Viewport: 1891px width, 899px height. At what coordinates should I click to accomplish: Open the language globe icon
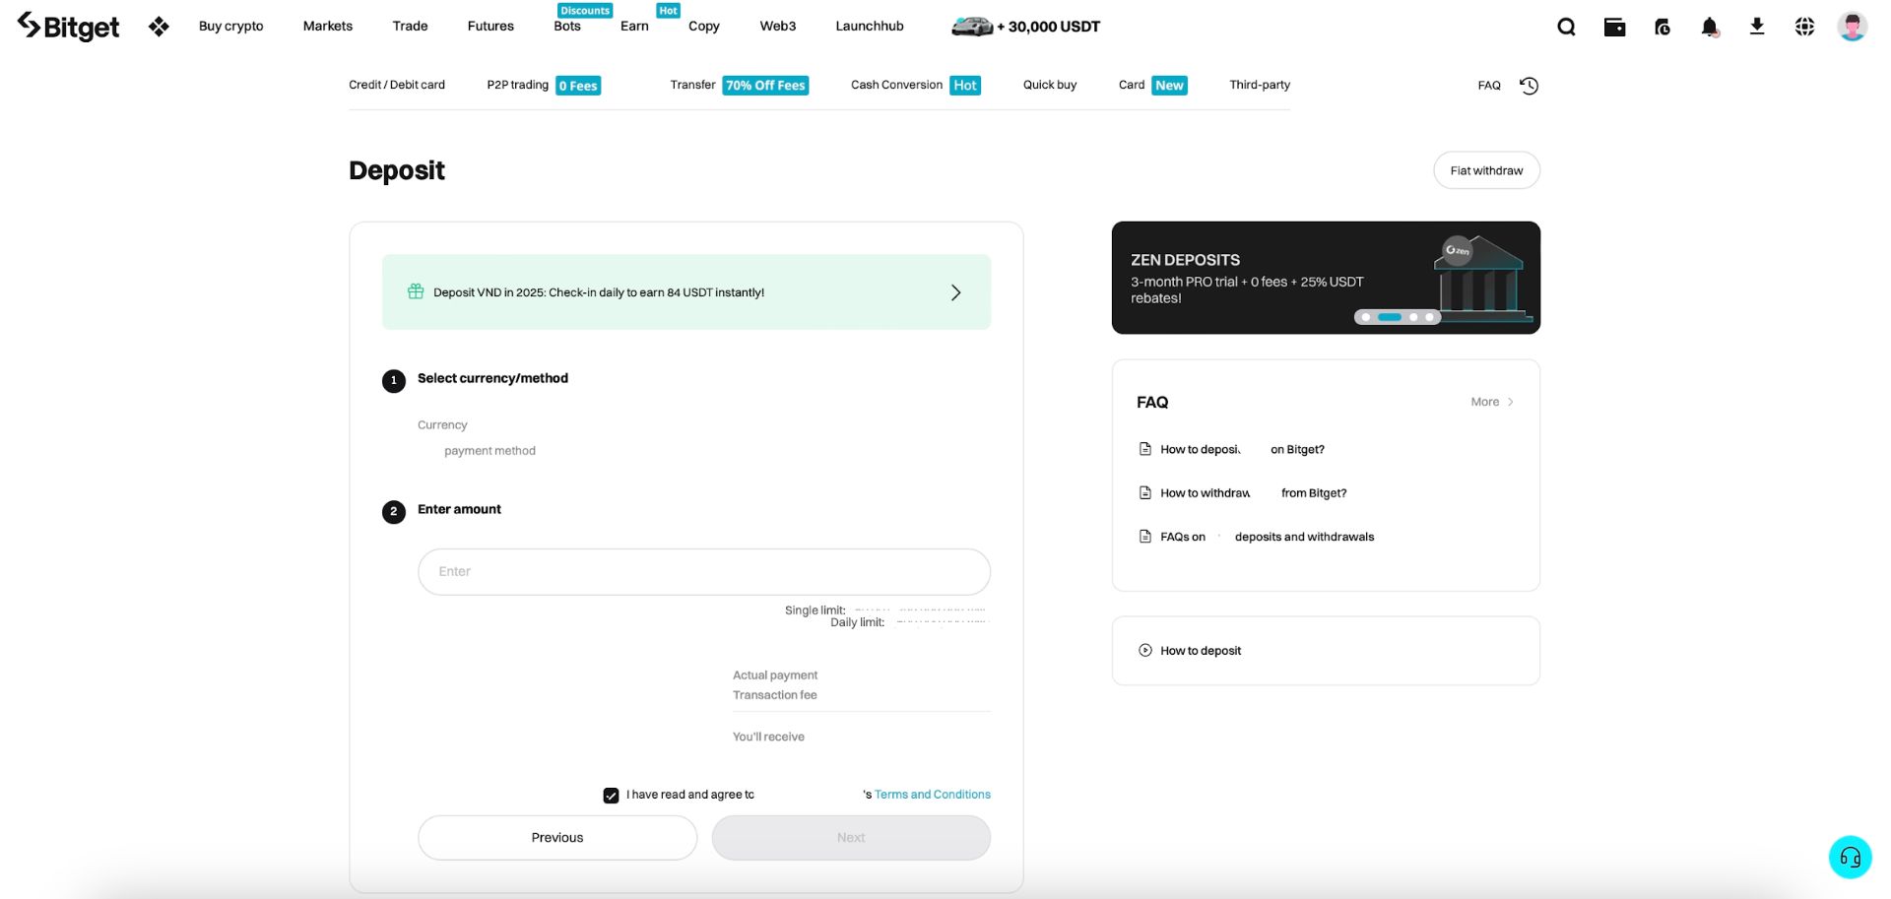coord(1804,27)
